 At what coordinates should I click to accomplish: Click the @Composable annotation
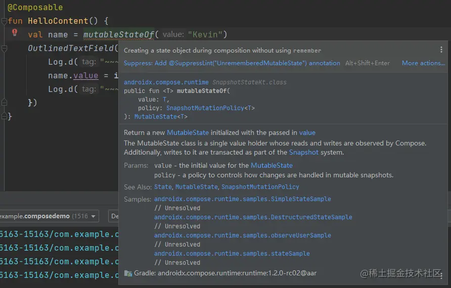click(35, 7)
